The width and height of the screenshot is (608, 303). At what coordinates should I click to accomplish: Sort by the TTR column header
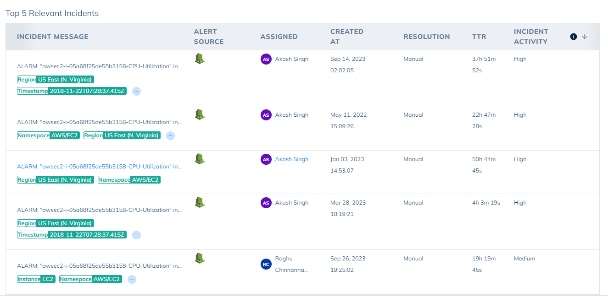coord(479,37)
